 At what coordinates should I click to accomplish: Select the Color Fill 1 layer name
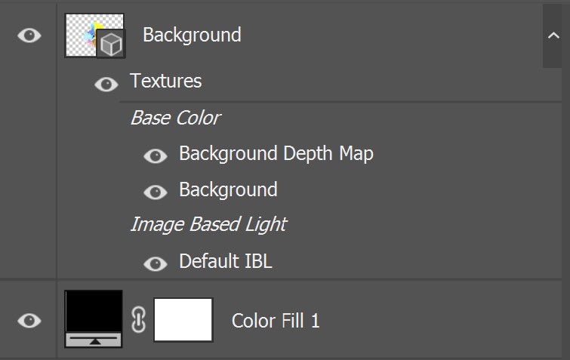pos(276,321)
